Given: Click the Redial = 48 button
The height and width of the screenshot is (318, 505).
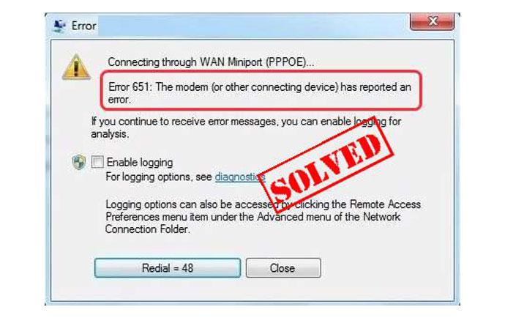Looking at the screenshot, I should pos(168,267).
